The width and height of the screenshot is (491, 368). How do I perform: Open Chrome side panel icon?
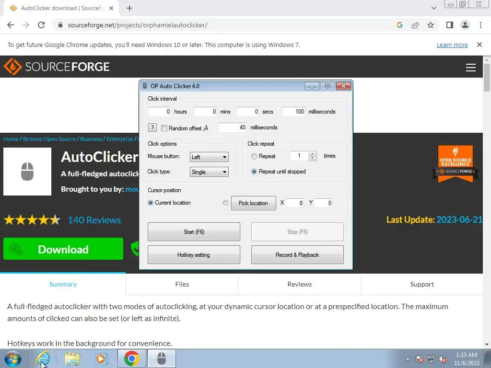[x=450, y=25]
